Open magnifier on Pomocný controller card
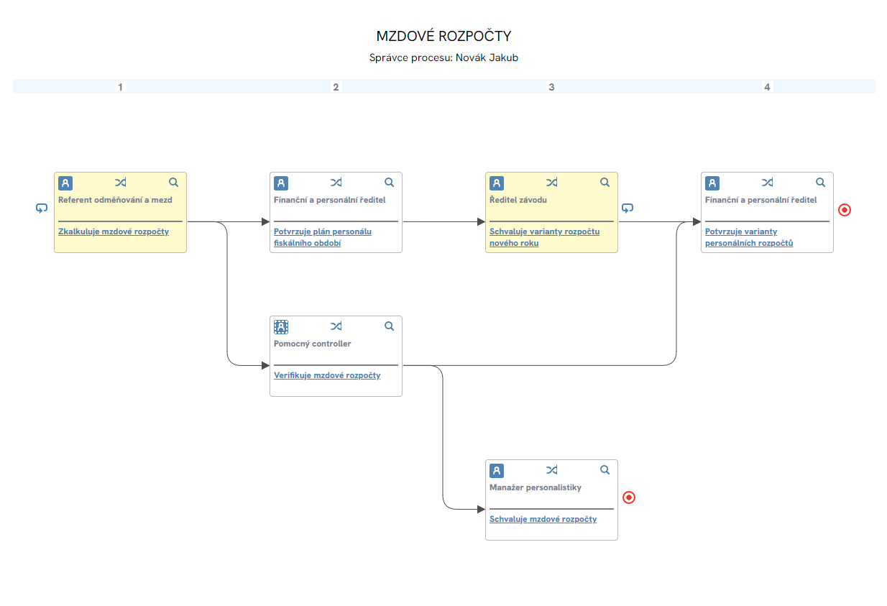Image resolution: width=887 pixels, height=606 pixels. pyautogui.click(x=389, y=326)
